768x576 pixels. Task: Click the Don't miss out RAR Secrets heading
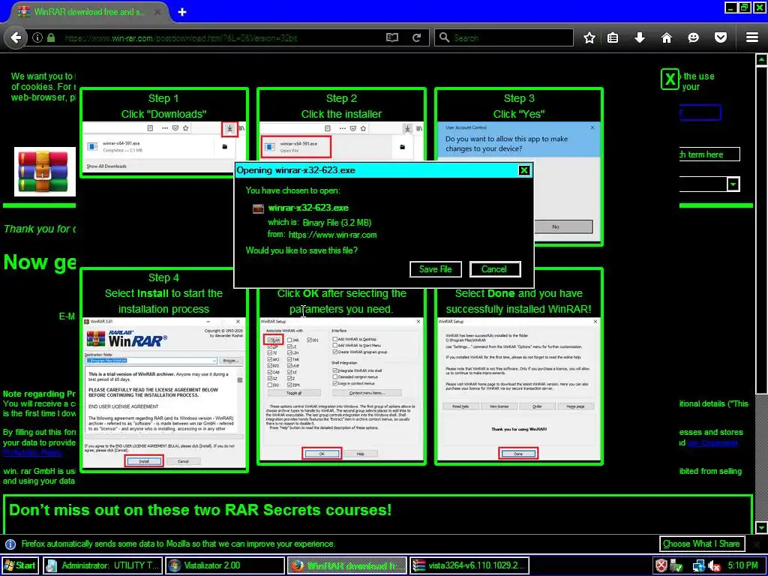(x=200, y=510)
